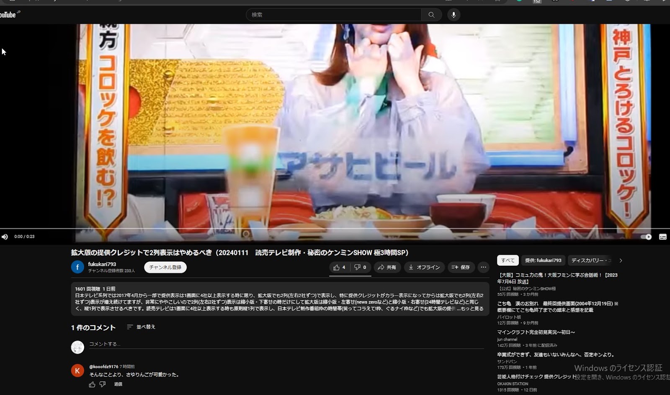670x395 pixels.
Task: Reply to the comment with 返信
Action: [119, 384]
